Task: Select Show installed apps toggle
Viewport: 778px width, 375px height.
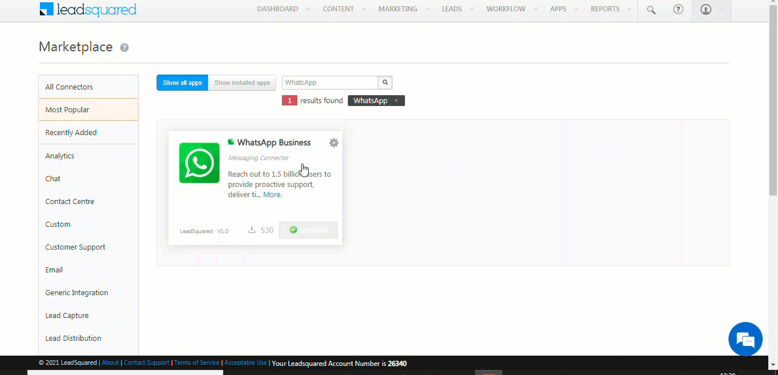Action: [242, 83]
